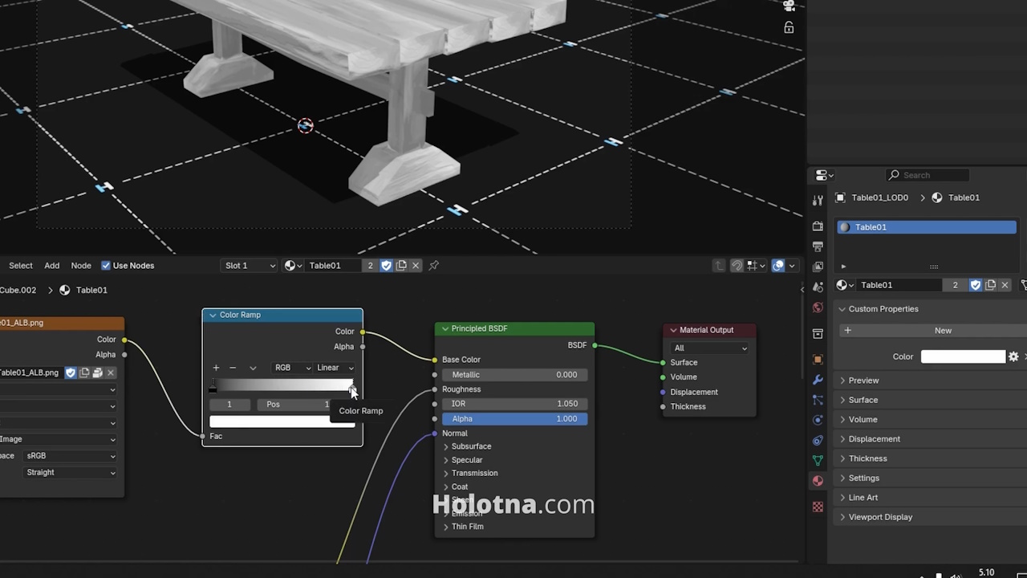Open the View Layer properties tab
This screenshot has height=578, width=1027.
pyautogui.click(x=818, y=267)
